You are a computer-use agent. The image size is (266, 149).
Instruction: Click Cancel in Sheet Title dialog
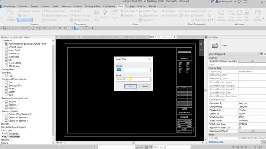144,87
